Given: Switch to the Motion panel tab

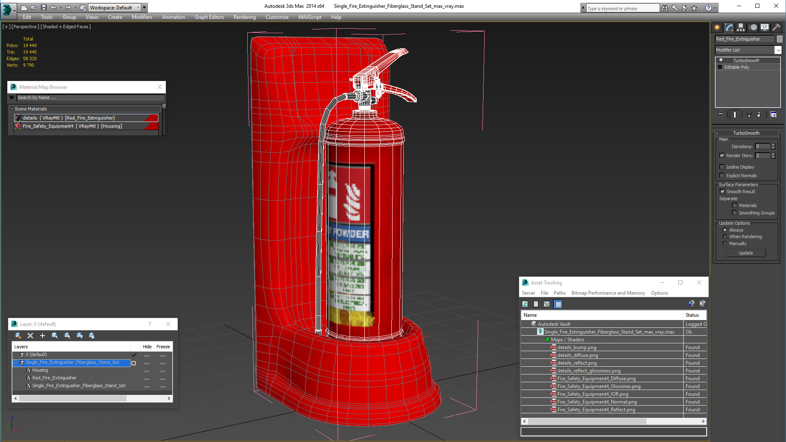Looking at the screenshot, I should [x=753, y=27].
